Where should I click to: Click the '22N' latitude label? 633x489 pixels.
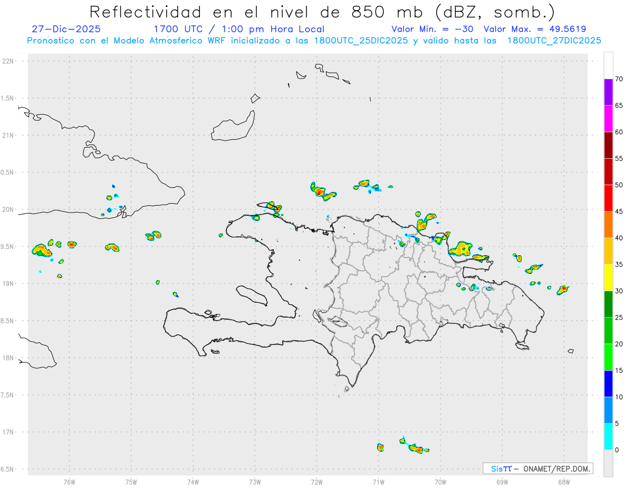pyautogui.click(x=9, y=61)
